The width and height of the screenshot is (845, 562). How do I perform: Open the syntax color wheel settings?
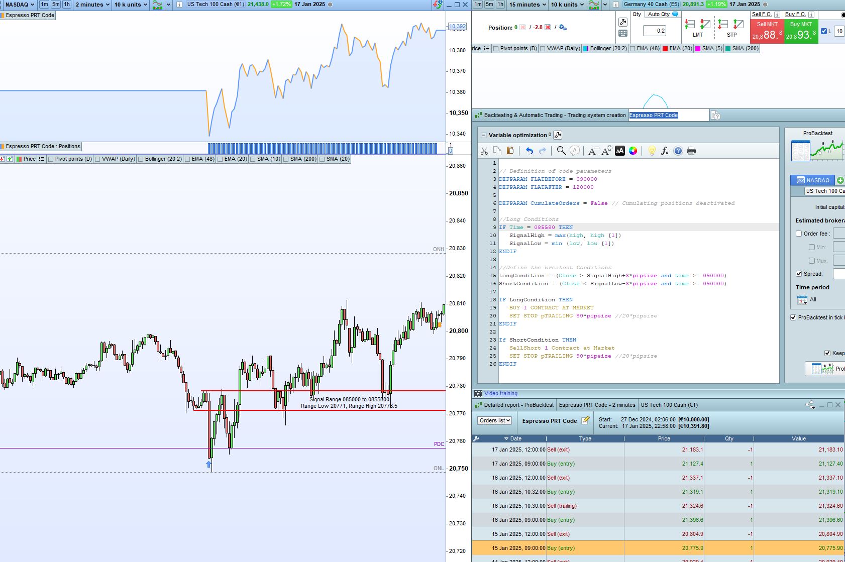tap(633, 151)
